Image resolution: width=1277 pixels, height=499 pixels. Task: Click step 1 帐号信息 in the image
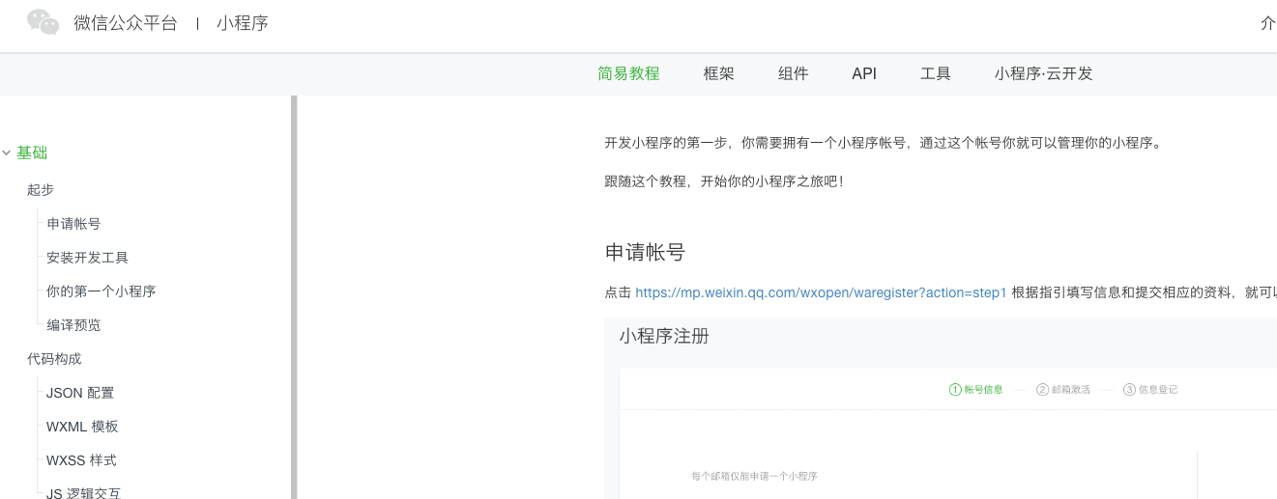click(x=975, y=390)
